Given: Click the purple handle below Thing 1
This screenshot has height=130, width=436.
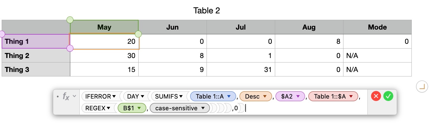Looking at the screenshot, I should click(x=70, y=48).
